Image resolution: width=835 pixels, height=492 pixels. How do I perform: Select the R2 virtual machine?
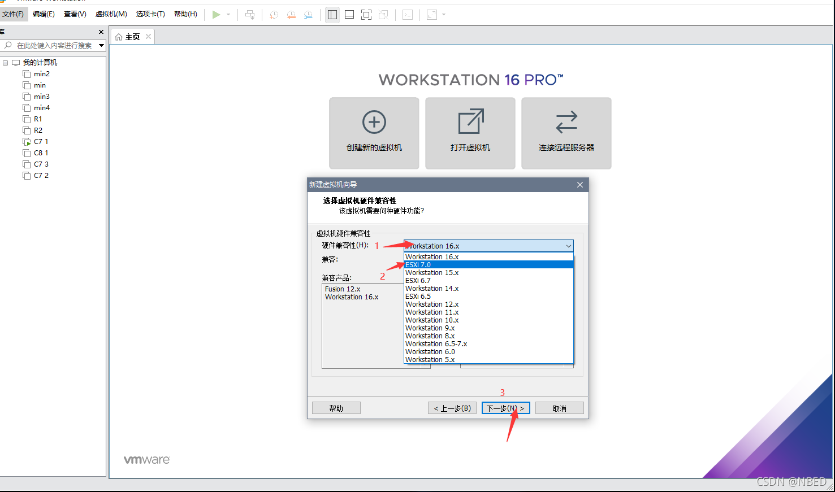point(38,130)
